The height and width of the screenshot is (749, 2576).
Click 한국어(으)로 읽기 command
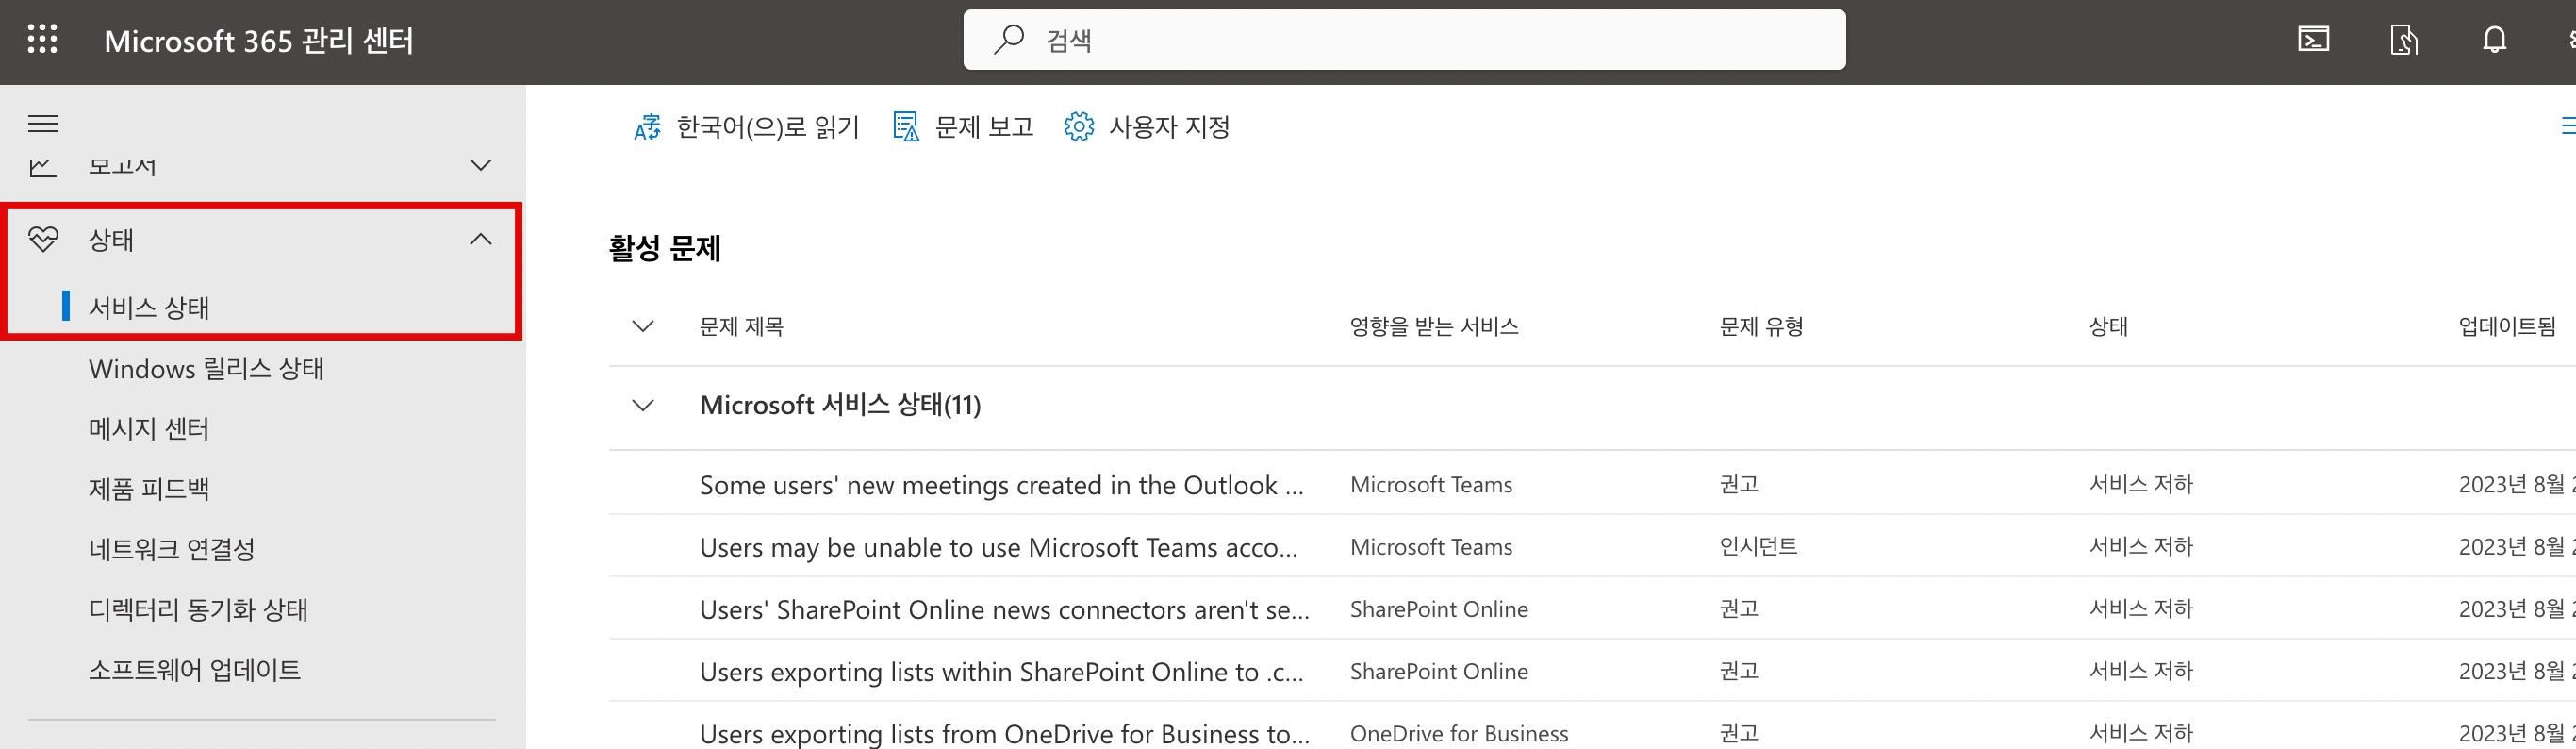[746, 127]
